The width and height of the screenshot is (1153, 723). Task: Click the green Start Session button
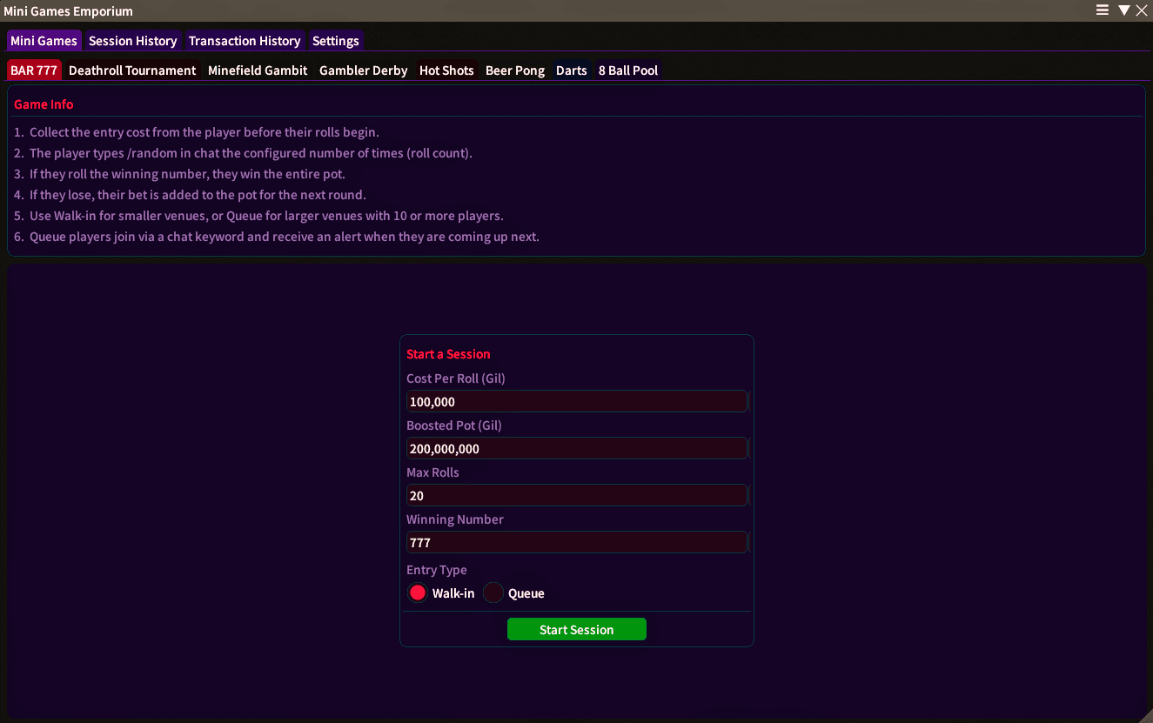pos(577,629)
